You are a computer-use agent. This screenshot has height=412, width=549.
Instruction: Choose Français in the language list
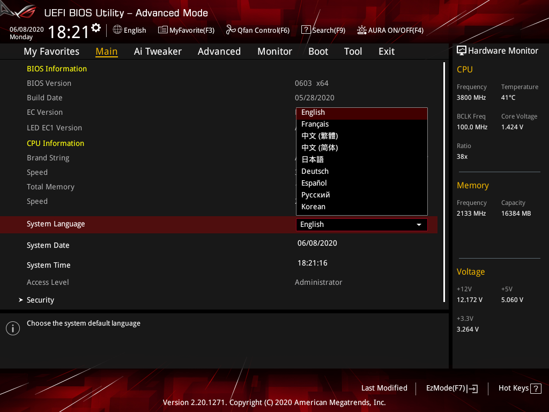click(x=362, y=124)
